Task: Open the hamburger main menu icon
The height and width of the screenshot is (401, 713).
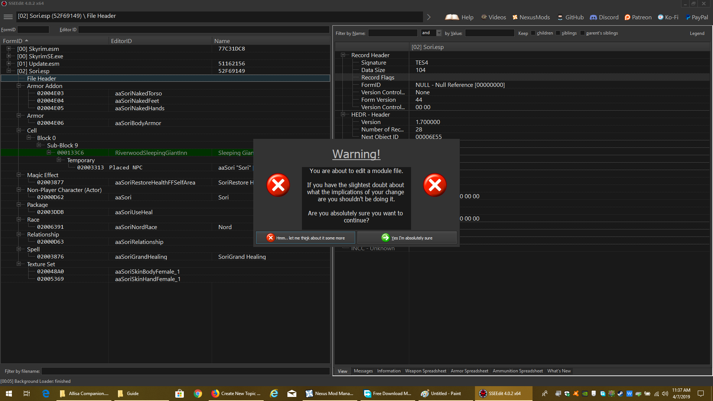Action: pyautogui.click(x=8, y=17)
